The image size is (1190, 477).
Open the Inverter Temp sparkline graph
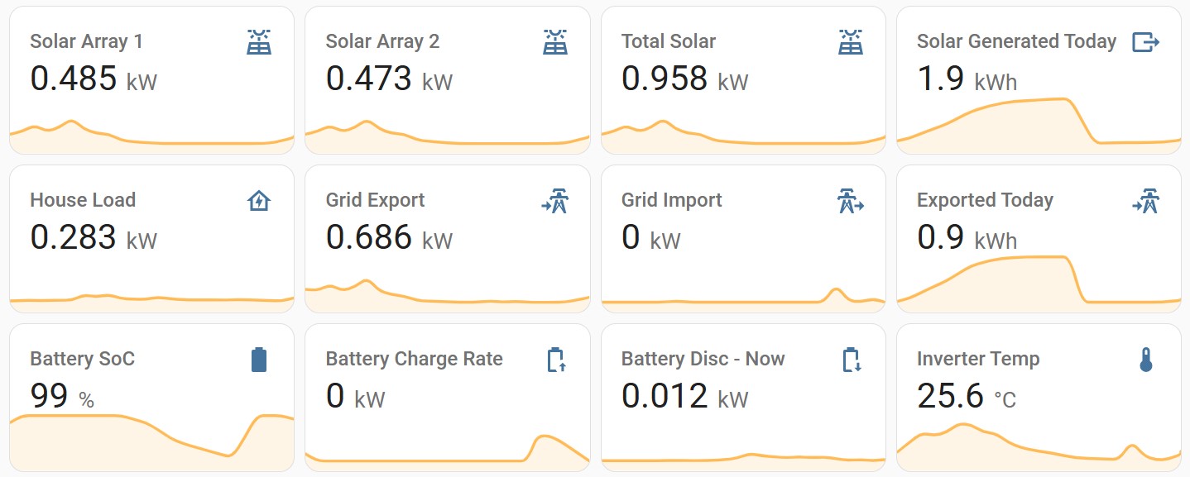(x=1039, y=448)
